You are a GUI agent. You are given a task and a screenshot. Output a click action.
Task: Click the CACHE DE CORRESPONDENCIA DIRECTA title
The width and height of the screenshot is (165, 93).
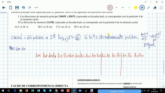(39, 86)
